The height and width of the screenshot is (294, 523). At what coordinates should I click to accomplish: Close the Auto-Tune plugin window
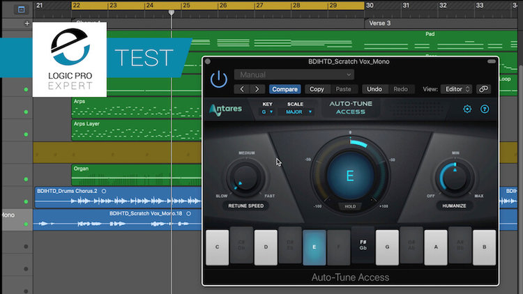pyautogui.click(x=208, y=61)
